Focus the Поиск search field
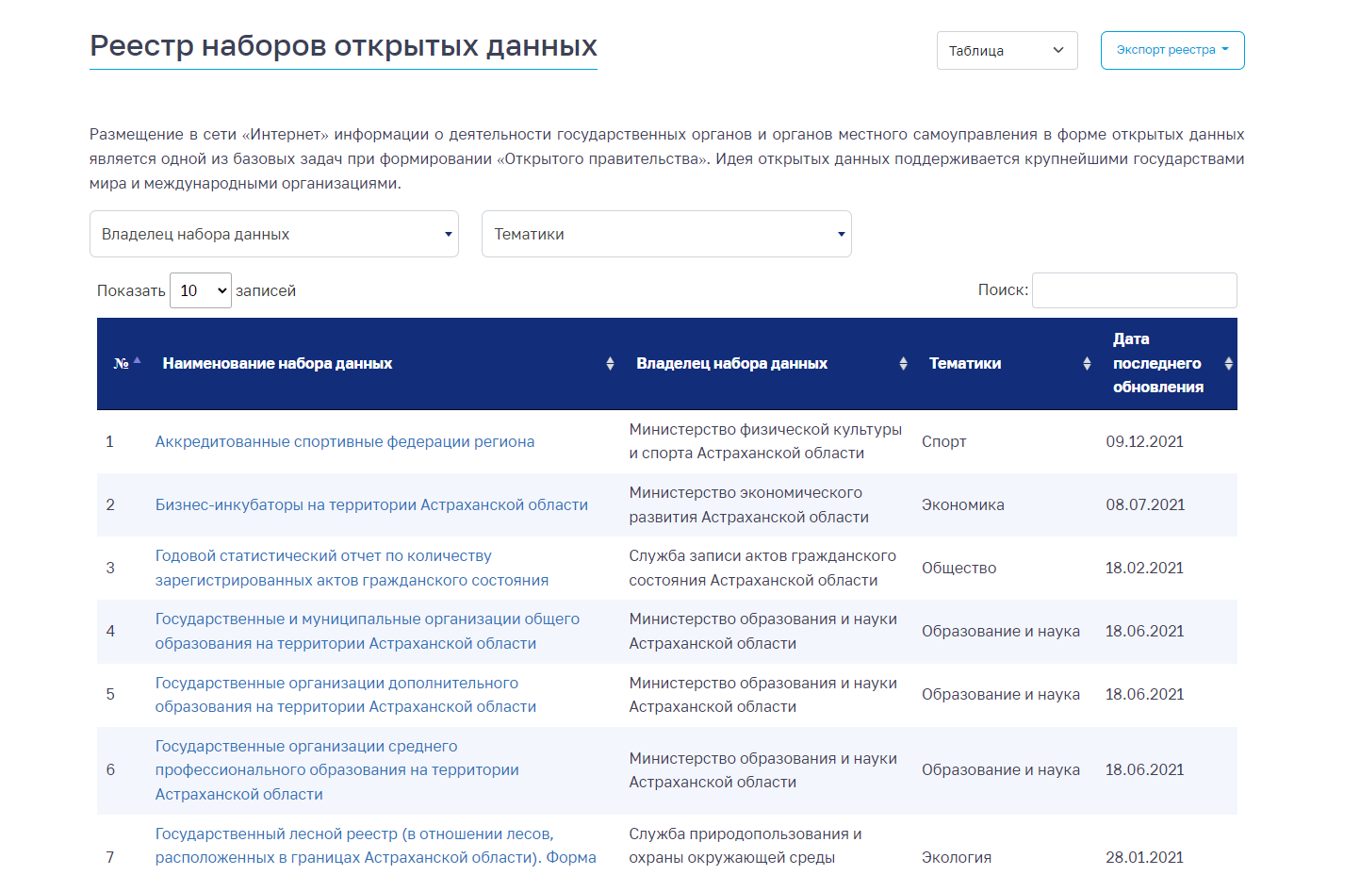 tap(1134, 290)
